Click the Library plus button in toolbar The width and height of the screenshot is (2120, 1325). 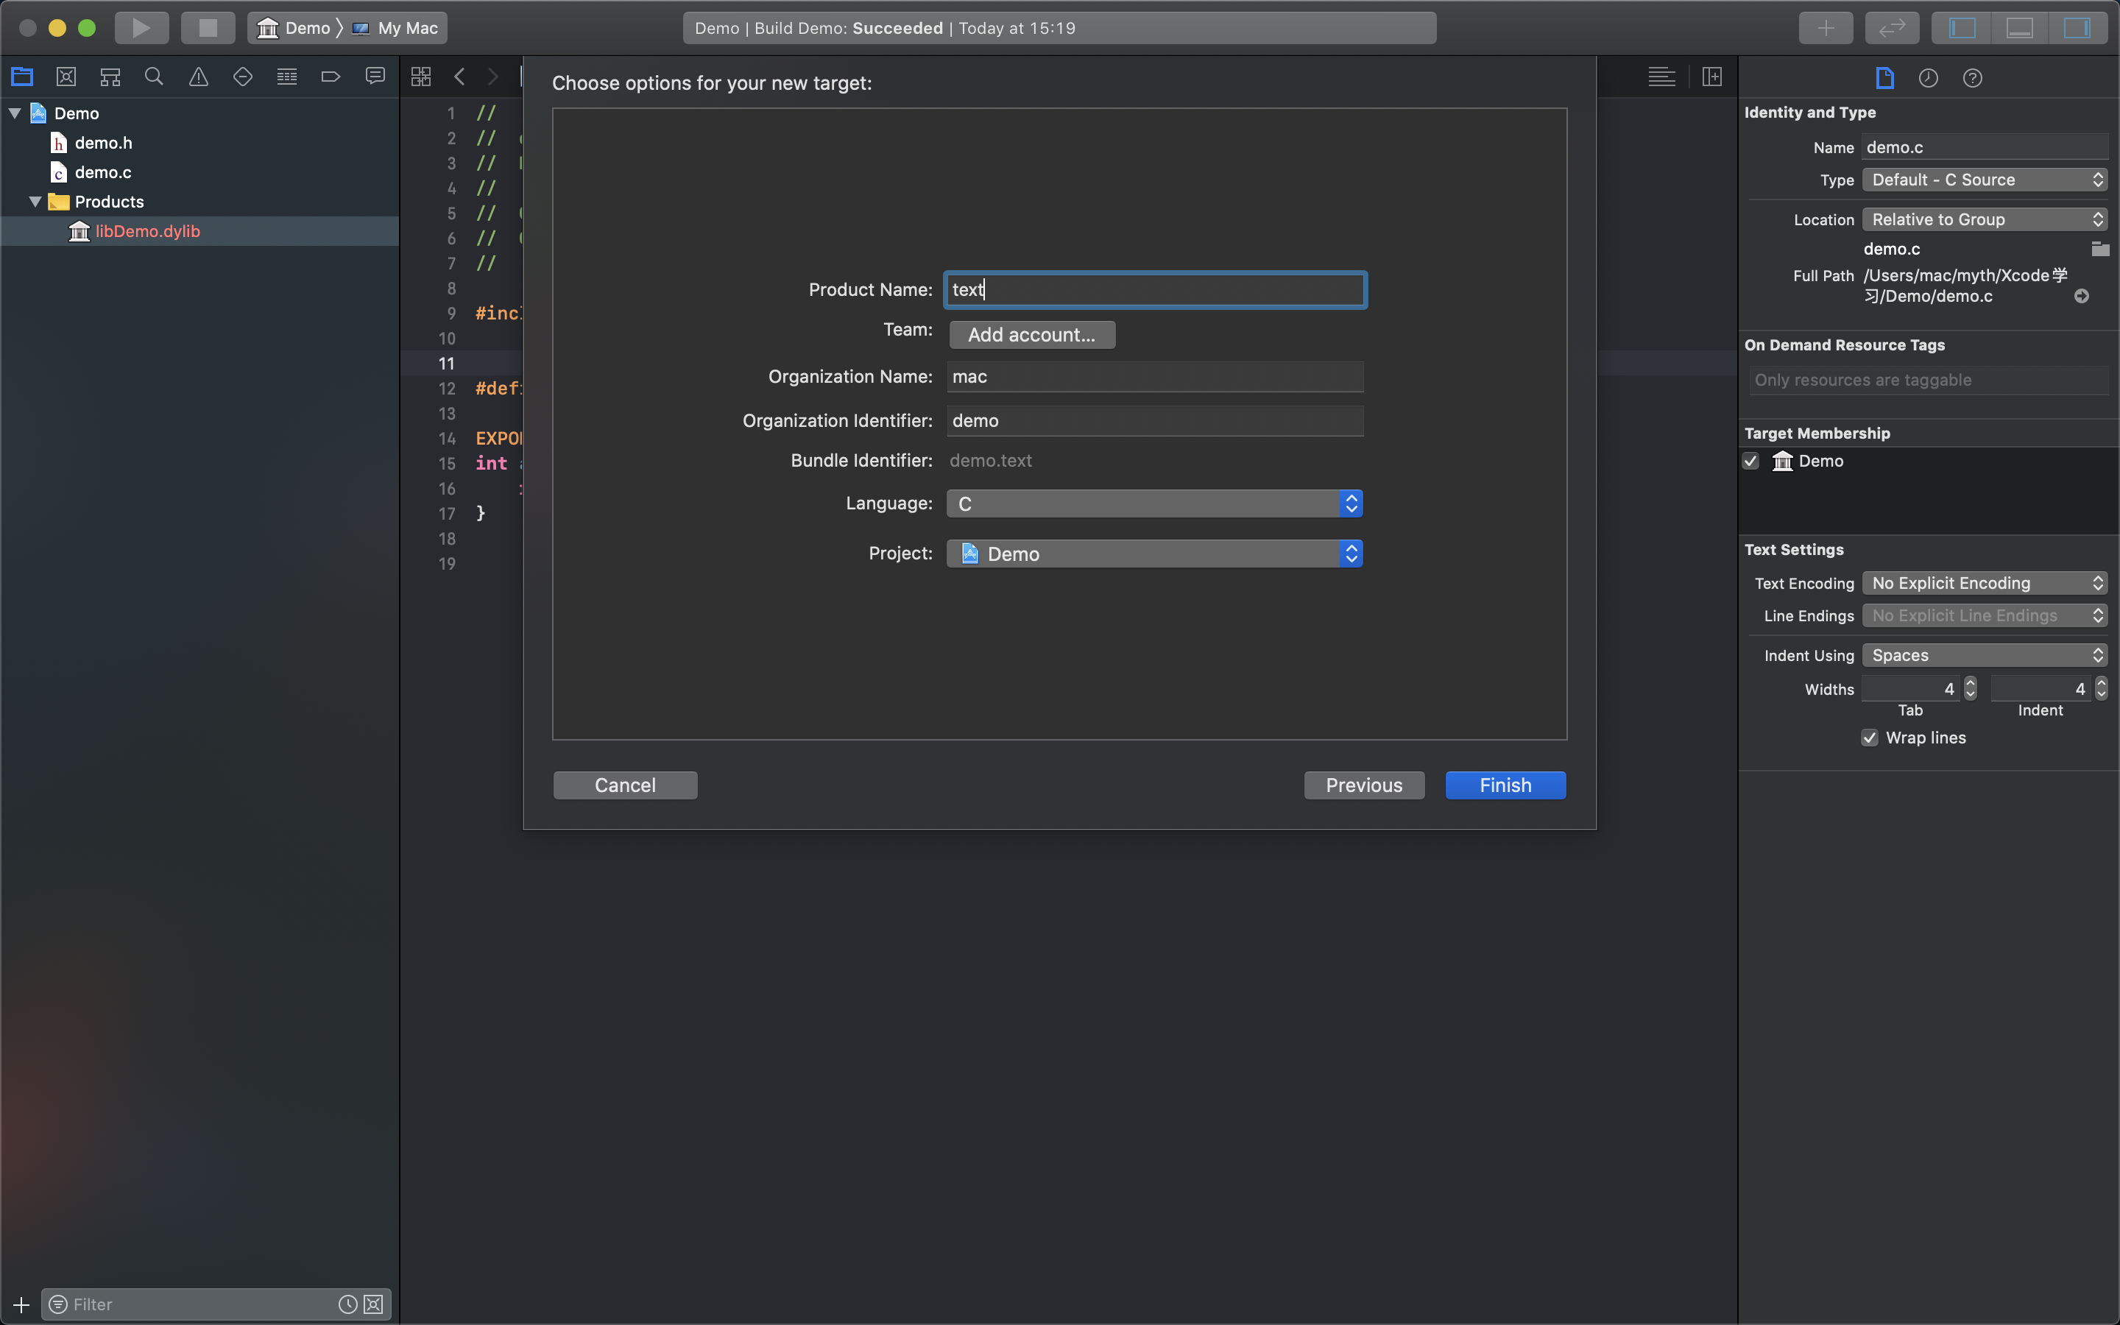click(x=1825, y=28)
